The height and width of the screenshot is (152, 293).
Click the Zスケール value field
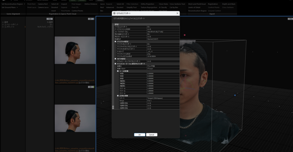(x=163, y=93)
